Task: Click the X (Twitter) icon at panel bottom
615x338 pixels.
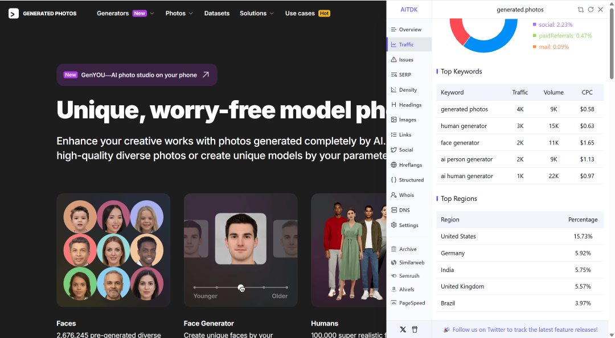Action: [x=403, y=329]
